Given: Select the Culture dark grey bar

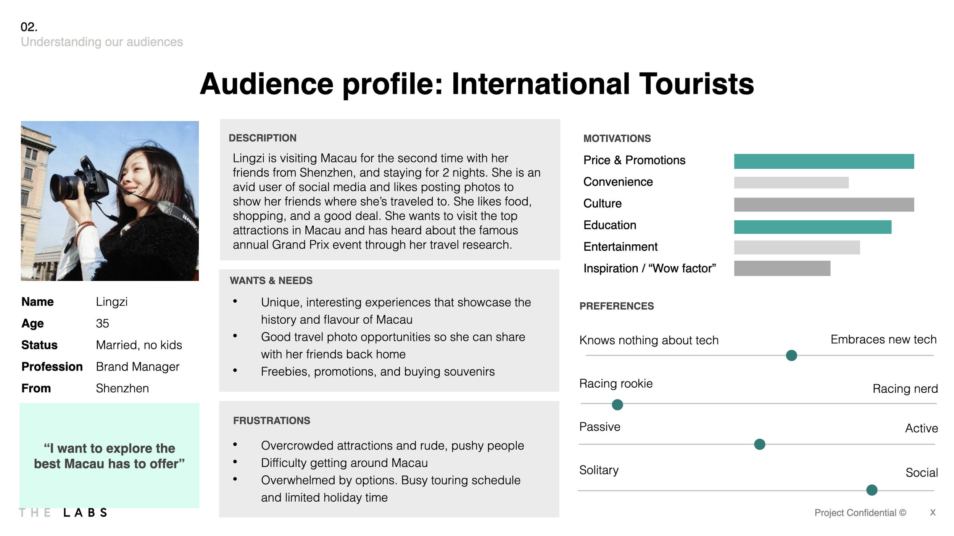Looking at the screenshot, I should pos(823,204).
